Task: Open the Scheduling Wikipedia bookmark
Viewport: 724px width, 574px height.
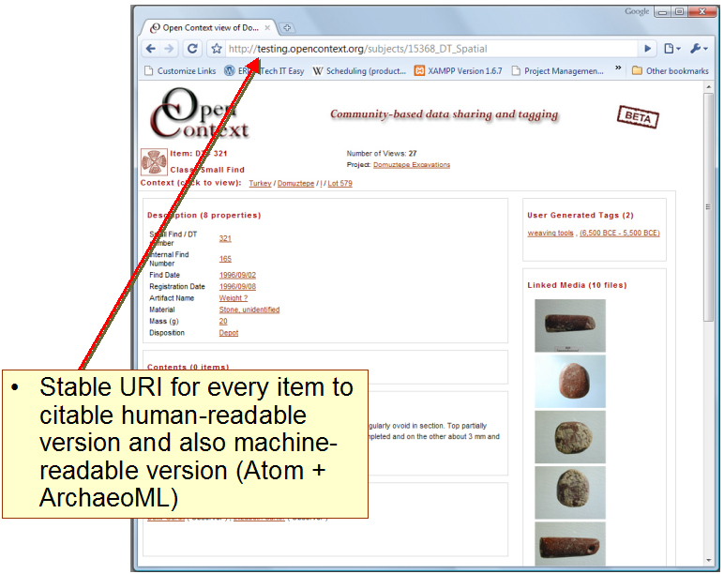Action: point(359,70)
